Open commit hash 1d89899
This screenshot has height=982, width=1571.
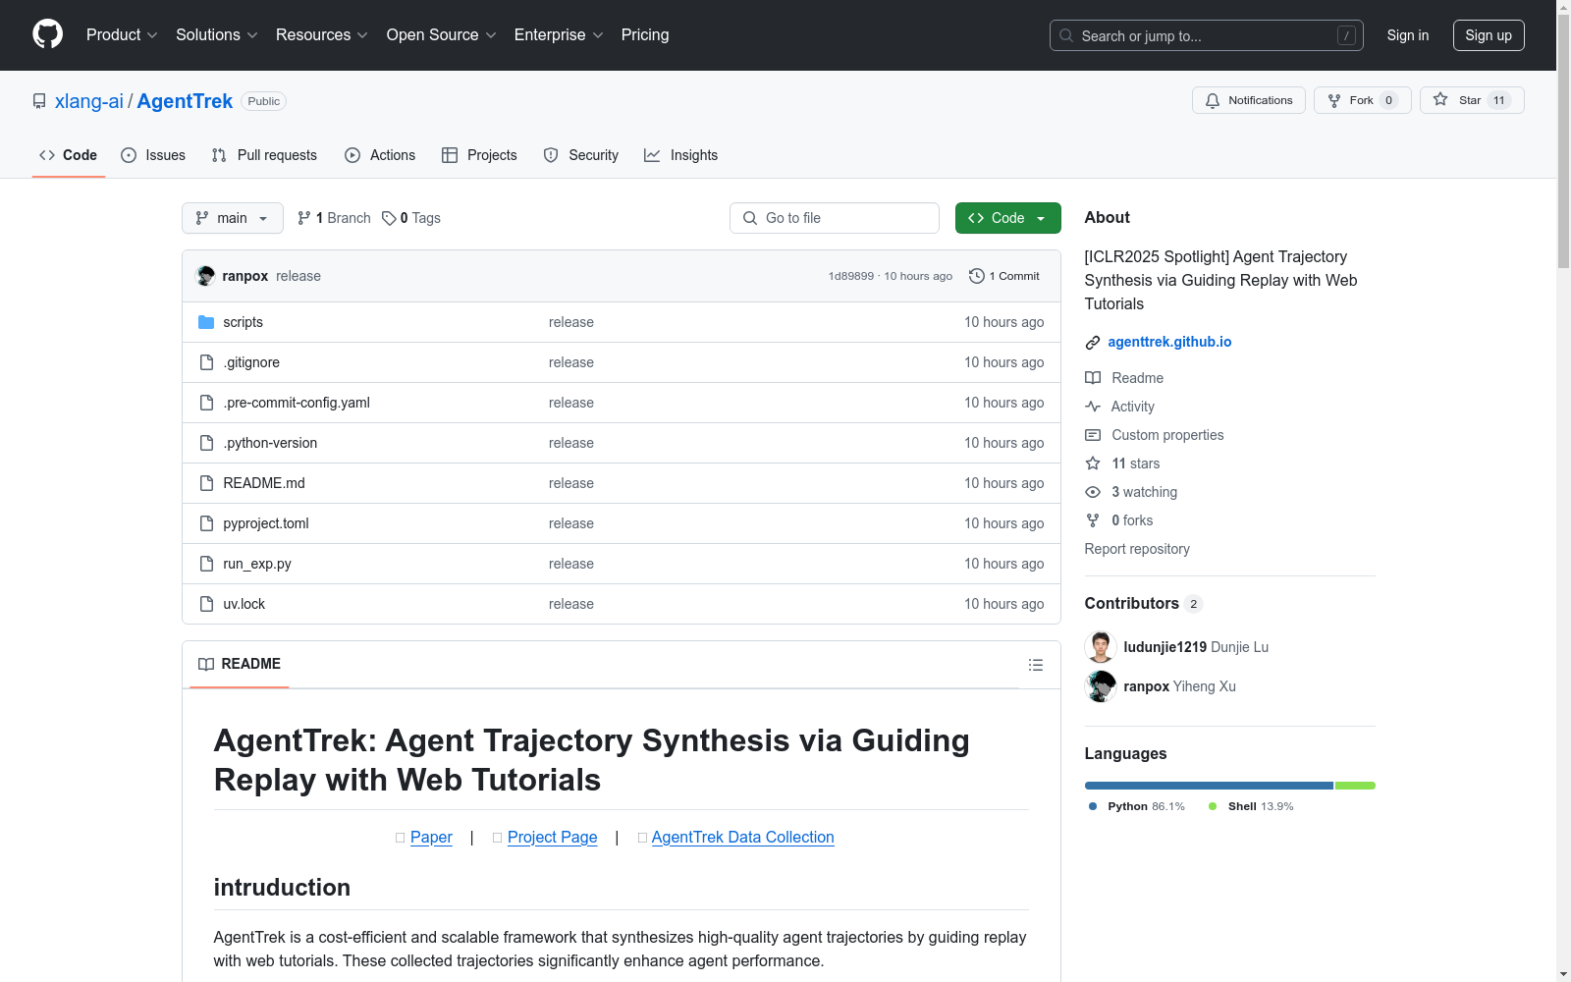click(x=850, y=276)
